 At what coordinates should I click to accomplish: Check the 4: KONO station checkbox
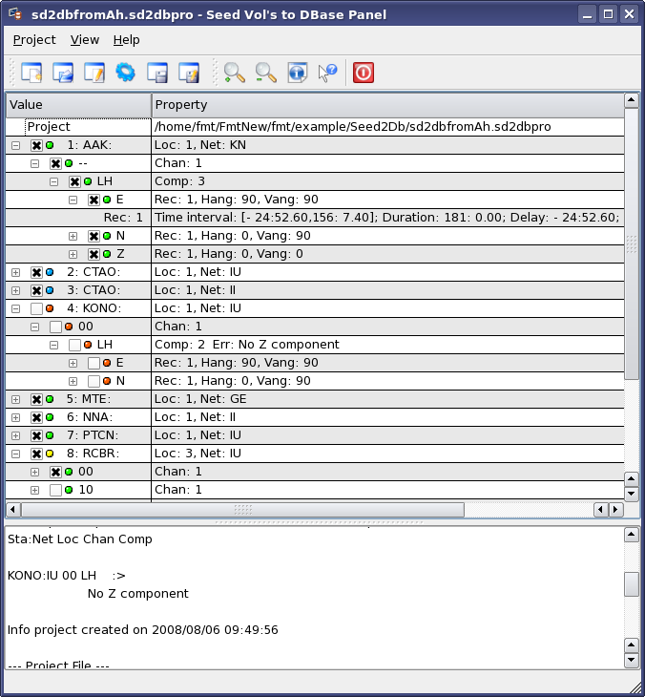tap(36, 308)
